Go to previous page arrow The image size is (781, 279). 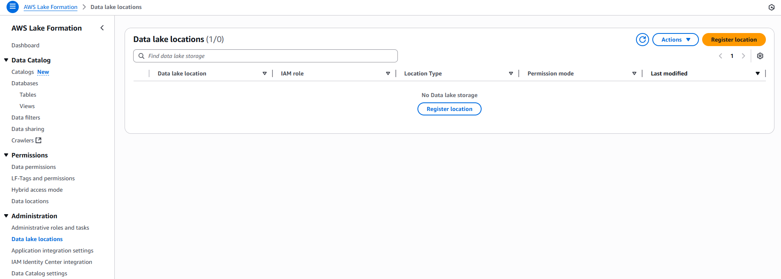click(x=721, y=56)
